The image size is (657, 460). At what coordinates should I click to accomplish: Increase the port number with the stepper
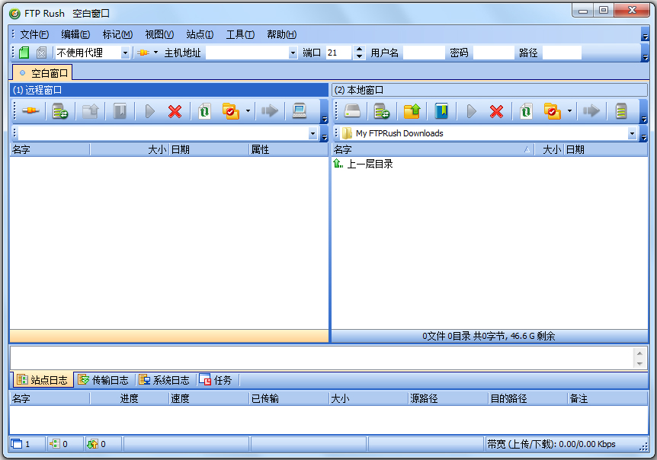click(x=358, y=49)
